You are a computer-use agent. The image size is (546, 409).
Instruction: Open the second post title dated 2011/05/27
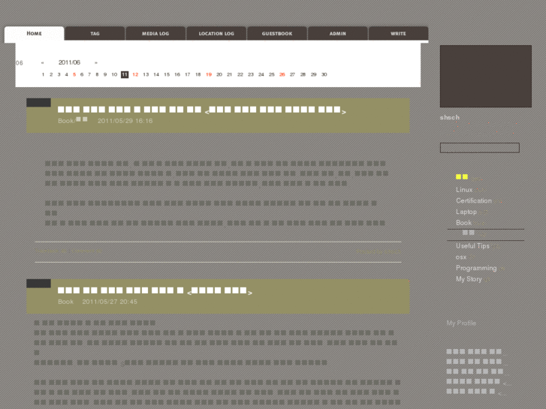pos(155,291)
